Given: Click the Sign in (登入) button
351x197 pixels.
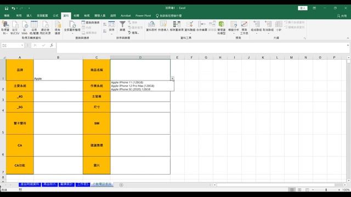Looking at the screenshot, I should click(x=303, y=8).
